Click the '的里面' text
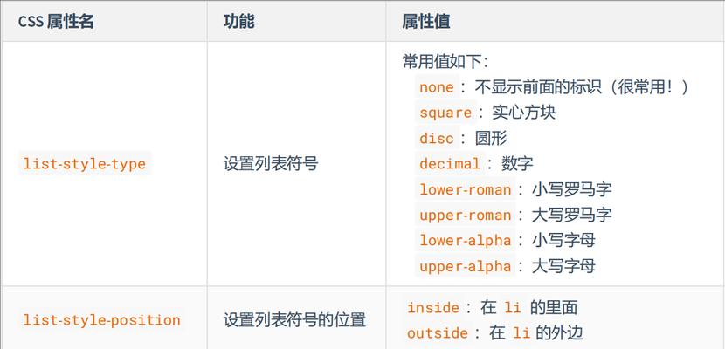Screen dimensions: 725x349 (x=554, y=307)
